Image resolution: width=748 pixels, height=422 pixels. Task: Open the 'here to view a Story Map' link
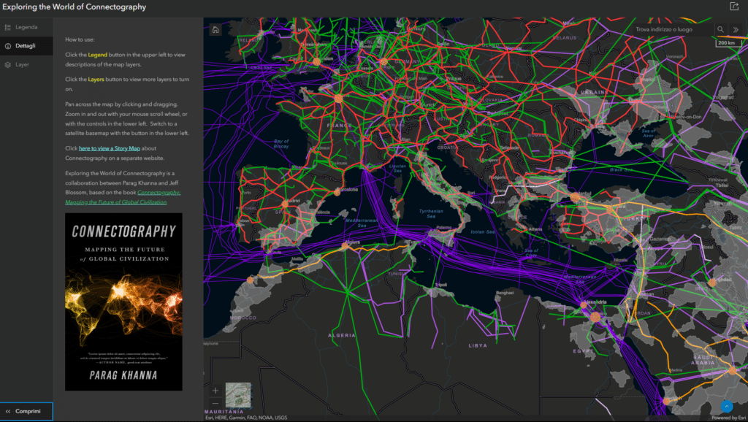click(x=110, y=148)
